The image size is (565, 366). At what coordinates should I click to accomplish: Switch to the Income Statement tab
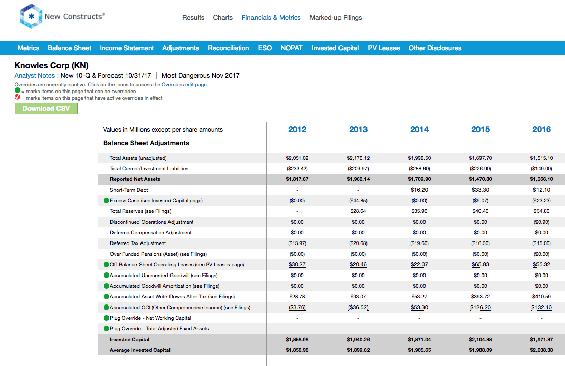coord(127,48)
